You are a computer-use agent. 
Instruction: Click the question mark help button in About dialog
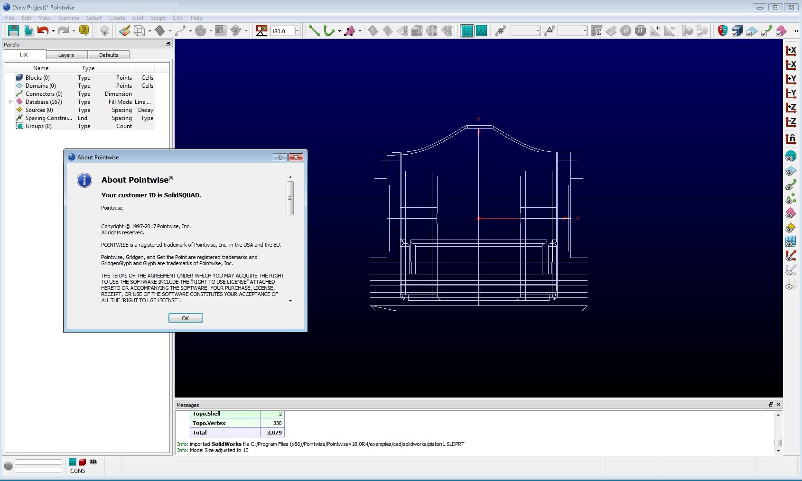280,157
